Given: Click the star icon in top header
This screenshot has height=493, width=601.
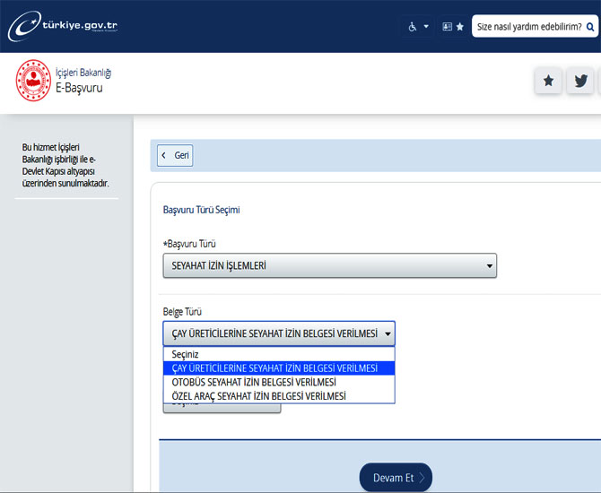Looking at the screenshot, I should [x=460, y=27].
